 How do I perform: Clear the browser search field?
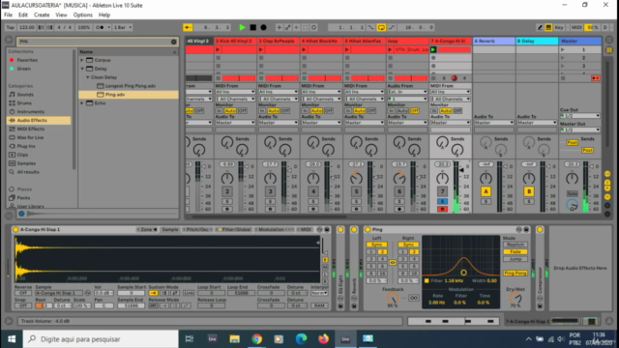[x=174, y=42]
